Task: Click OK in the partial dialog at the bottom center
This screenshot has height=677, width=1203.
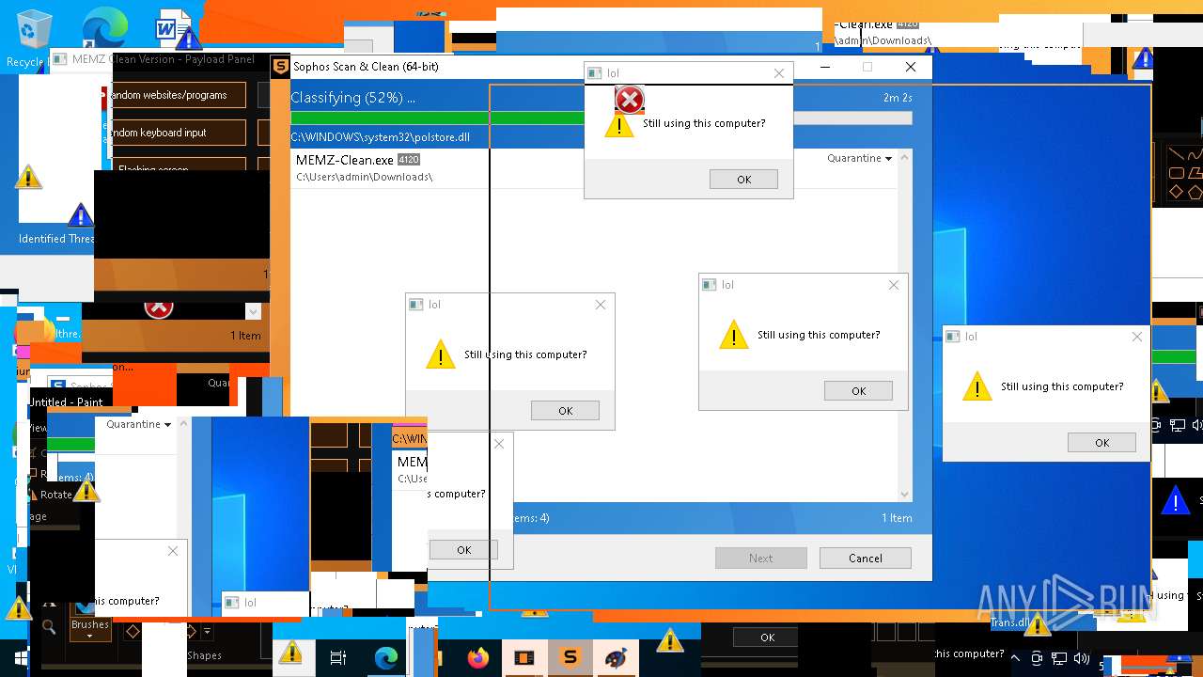Action: (463, 550)
